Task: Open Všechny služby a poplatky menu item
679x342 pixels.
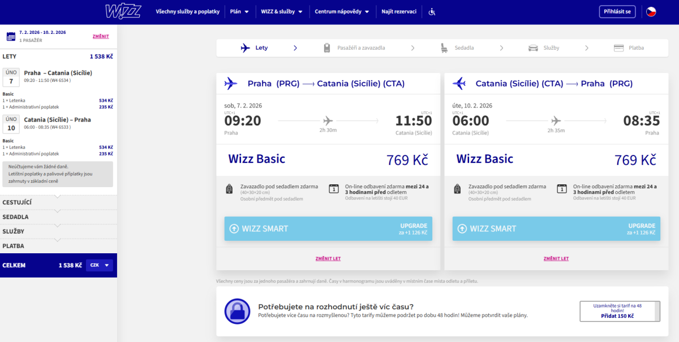Action: coord(187,12)
